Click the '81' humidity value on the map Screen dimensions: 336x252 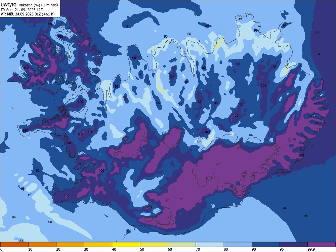(21, 241)
